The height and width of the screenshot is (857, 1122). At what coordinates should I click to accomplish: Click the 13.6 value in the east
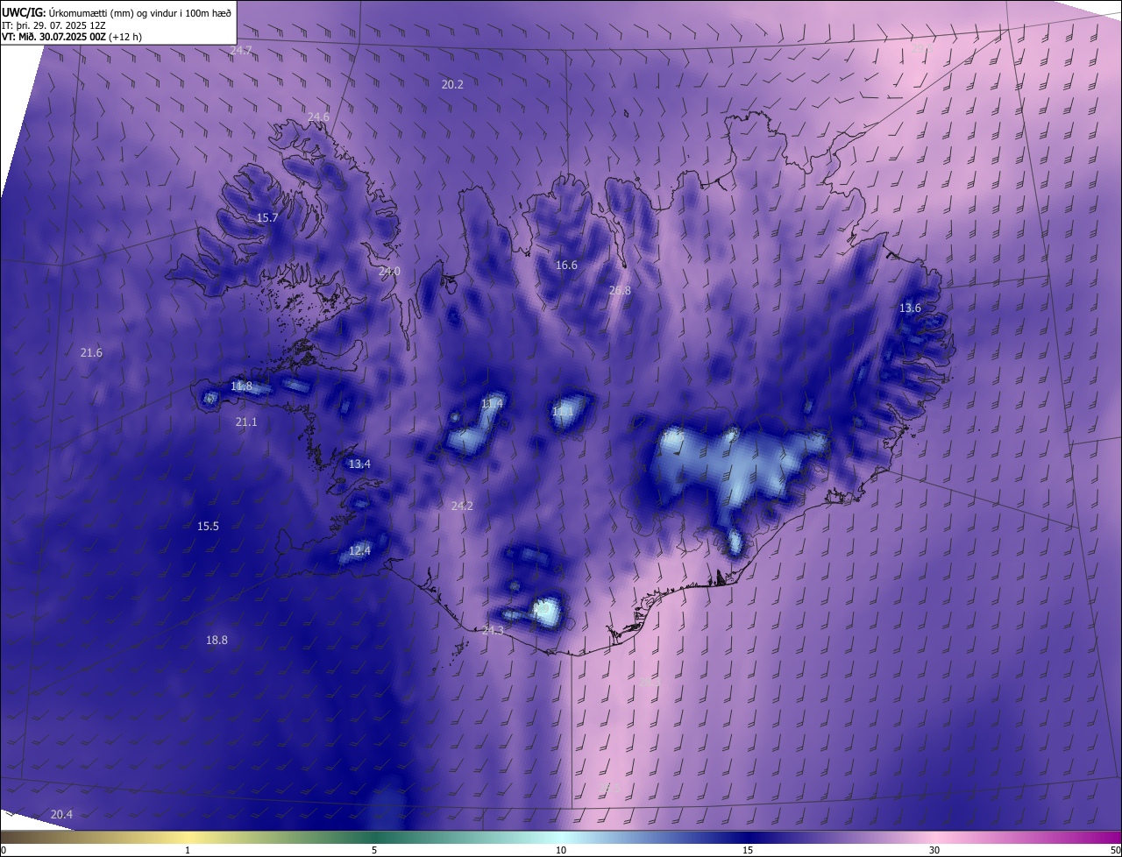pos(910,308)
